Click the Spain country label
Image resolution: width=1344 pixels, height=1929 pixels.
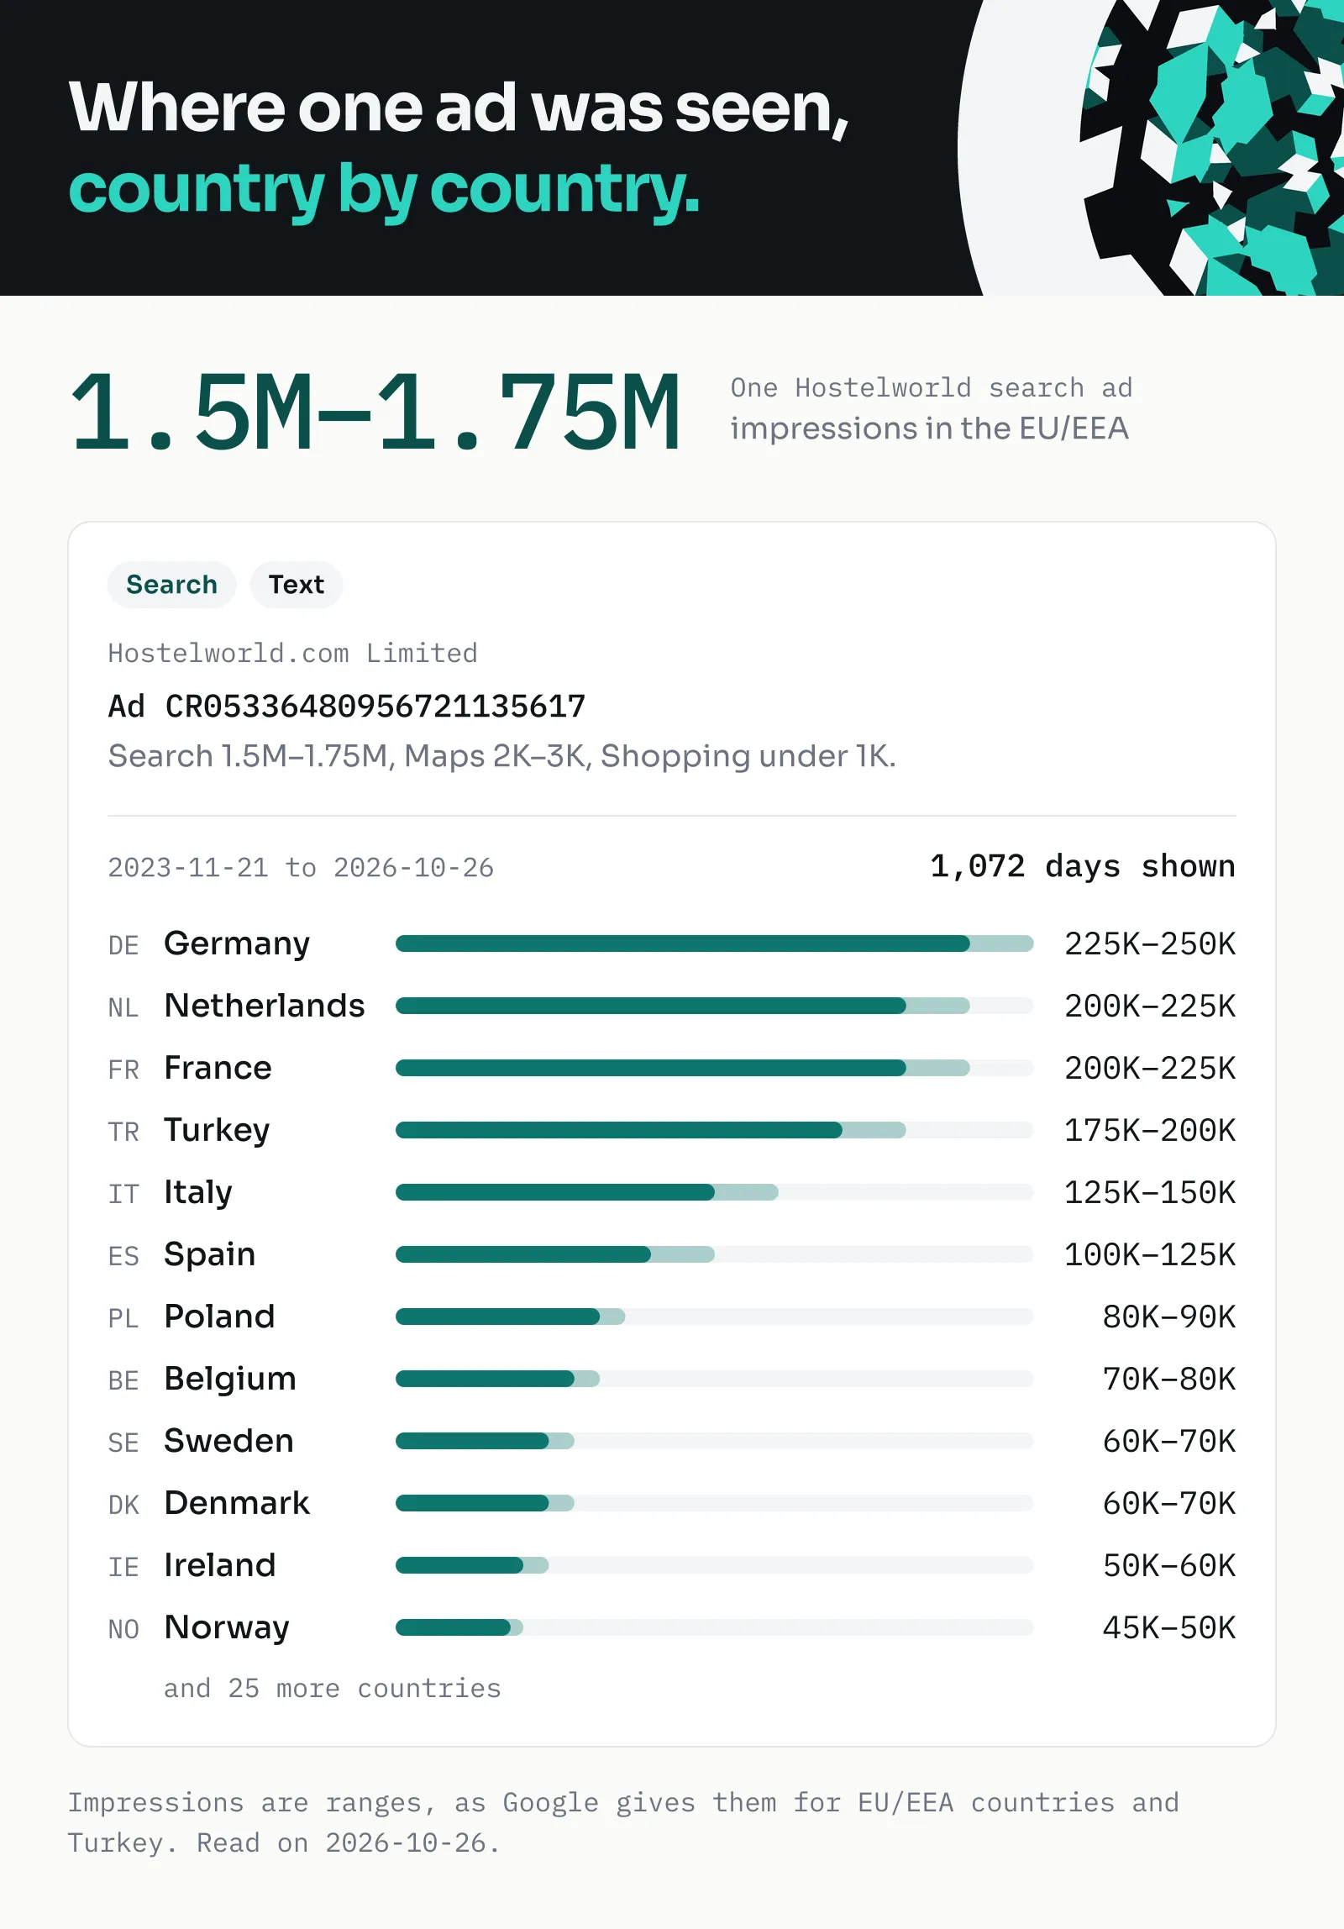point(209,1255)
